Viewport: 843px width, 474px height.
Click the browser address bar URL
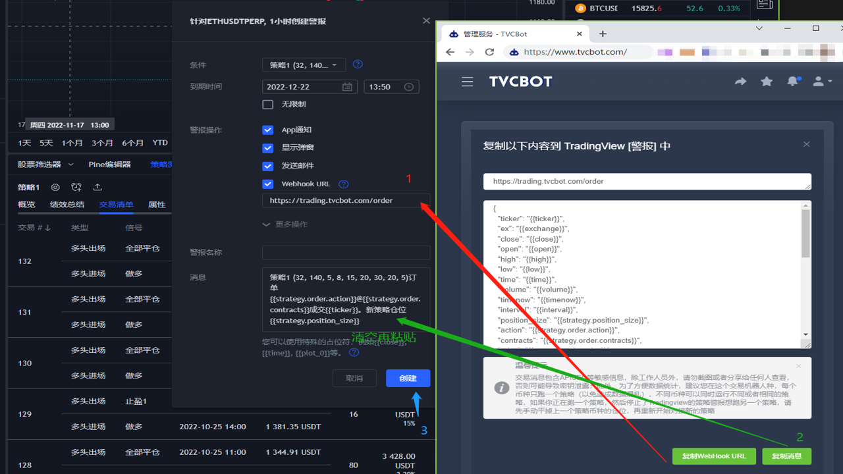click(576, 52)
